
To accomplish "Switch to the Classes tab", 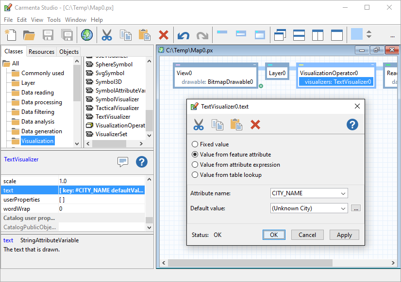I will click(x=14, y=51).
